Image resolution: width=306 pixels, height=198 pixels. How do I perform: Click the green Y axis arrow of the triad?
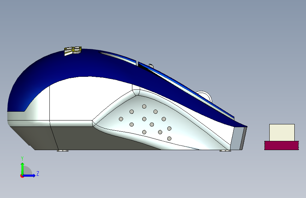23,168
